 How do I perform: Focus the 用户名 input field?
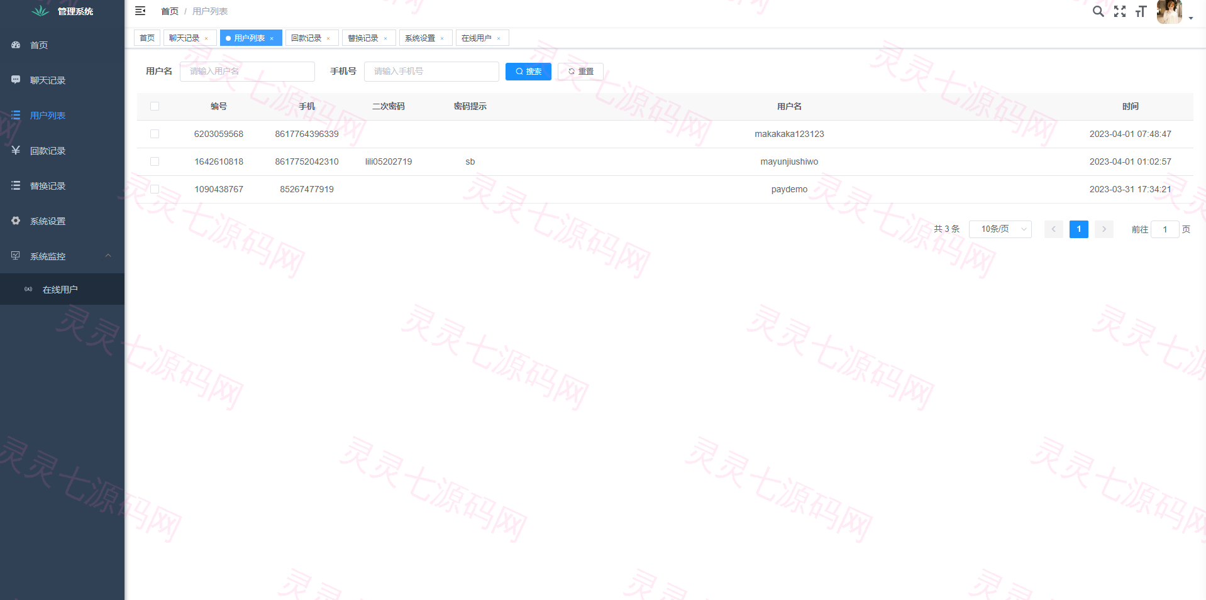tap(247, 72)
